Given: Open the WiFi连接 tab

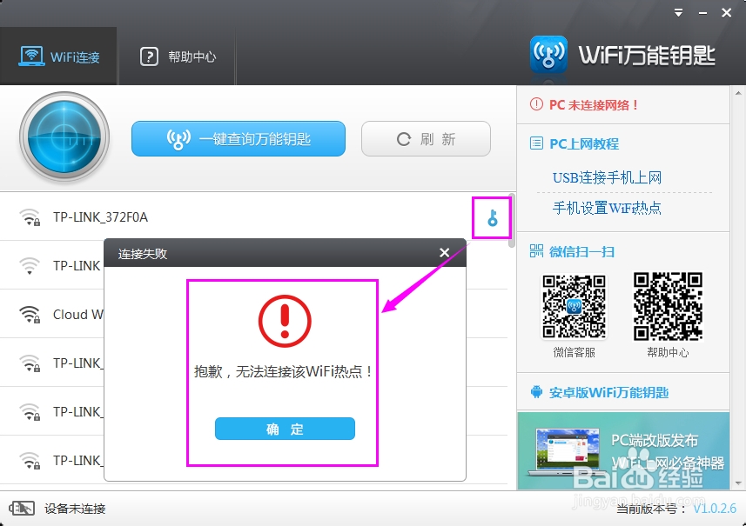Looking at the screenshot, I should point(58,57).
